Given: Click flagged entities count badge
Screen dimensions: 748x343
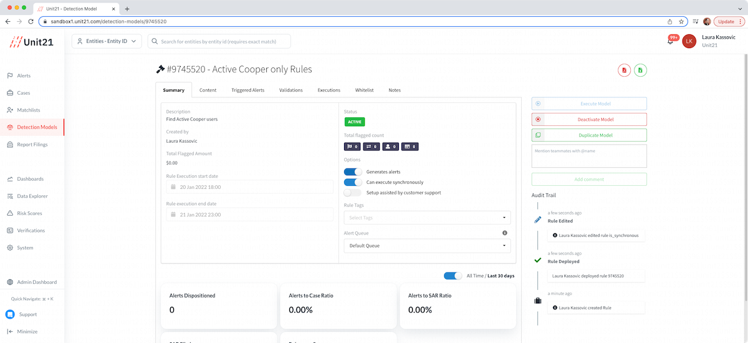Looking at the screenshot, I should point(390,147).
